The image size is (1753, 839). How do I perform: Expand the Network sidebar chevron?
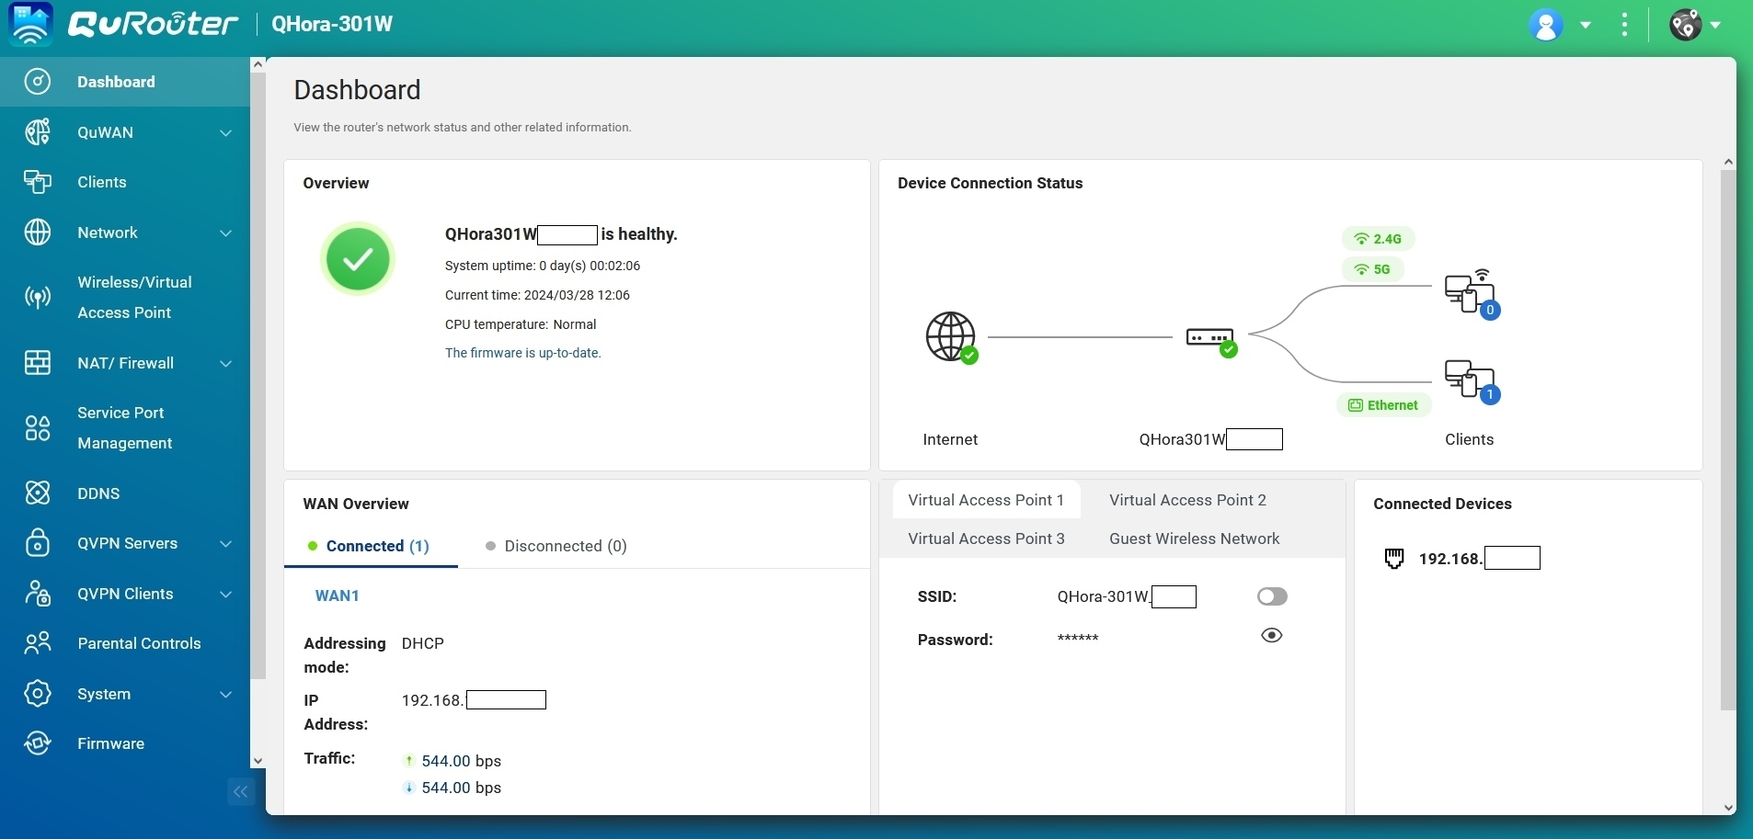(226, 232)
